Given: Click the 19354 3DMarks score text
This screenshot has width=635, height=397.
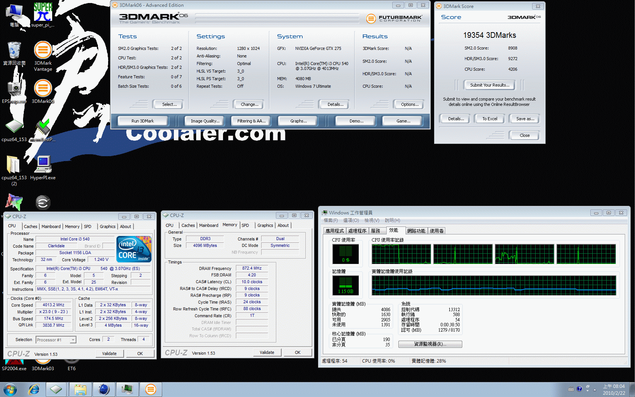Looking at the screenshot, I should tap(489, 35).
